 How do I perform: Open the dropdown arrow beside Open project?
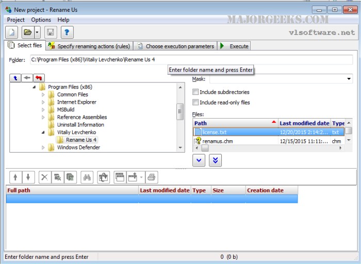[38, 32]
